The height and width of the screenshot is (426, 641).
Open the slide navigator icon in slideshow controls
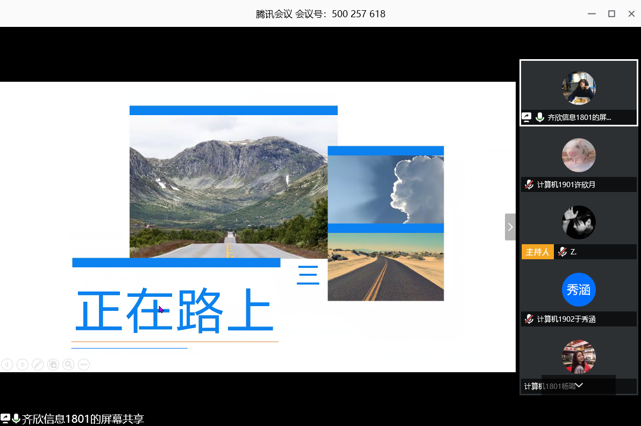click(53, 364)
